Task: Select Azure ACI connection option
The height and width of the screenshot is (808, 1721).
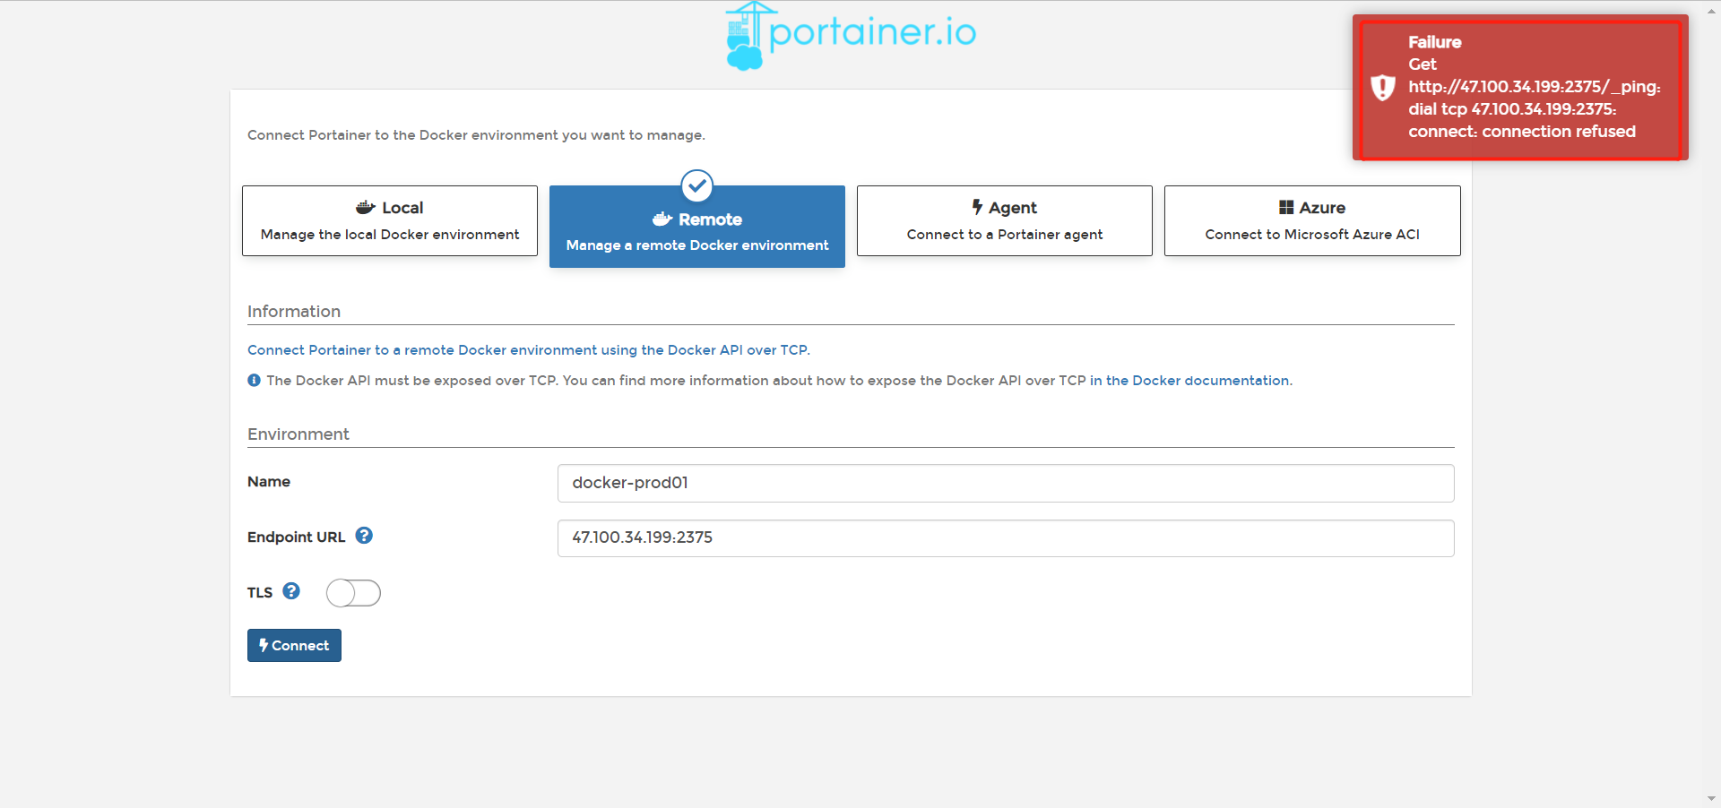Action: (1312, 220)
